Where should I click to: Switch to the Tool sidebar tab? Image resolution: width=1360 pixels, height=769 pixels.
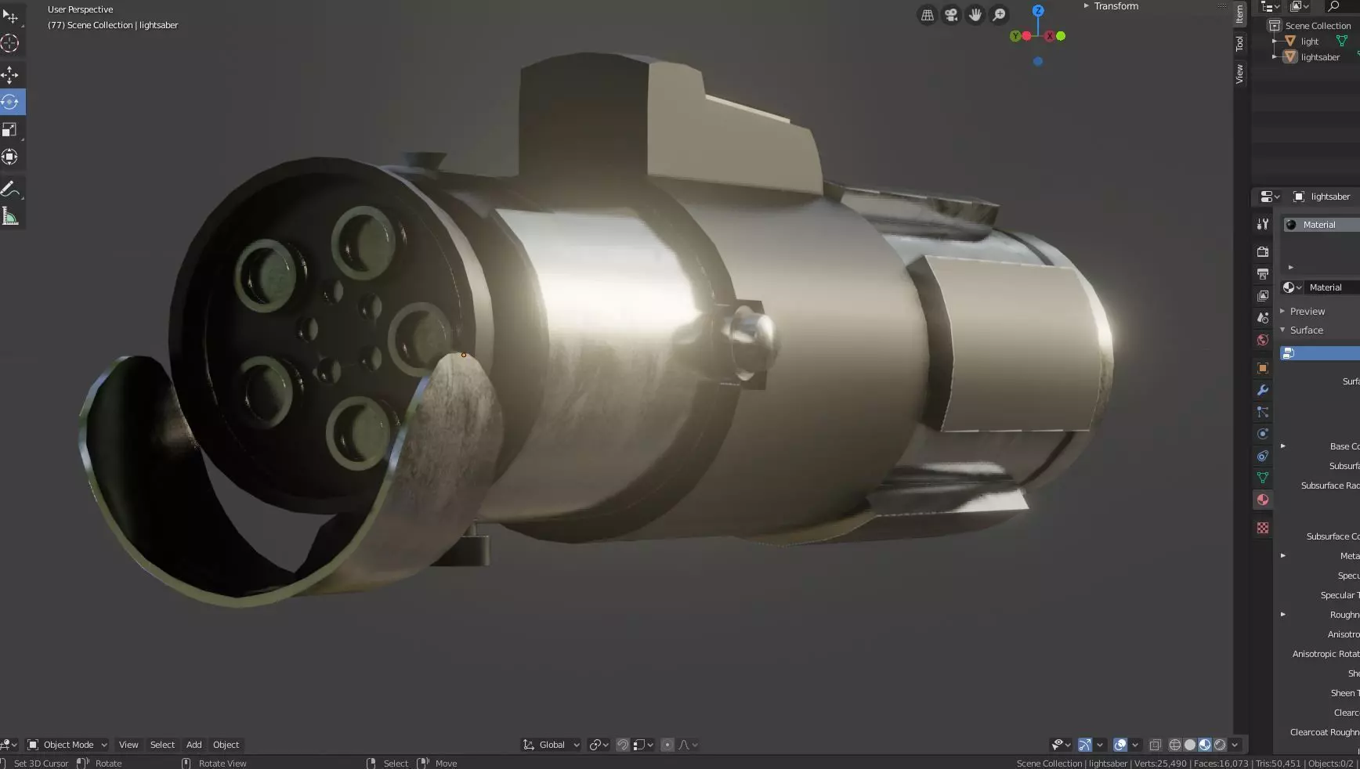[x=1239, y=44]
